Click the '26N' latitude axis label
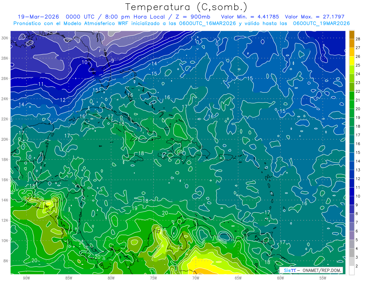 pyautogui.click(x=5, y=78)
